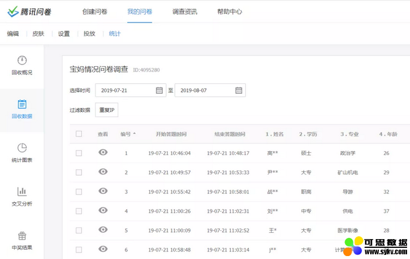The width and height of the screenshot is (410, 259).
Task: Click the 医学影像 major cell
Action: coord(348,230)
